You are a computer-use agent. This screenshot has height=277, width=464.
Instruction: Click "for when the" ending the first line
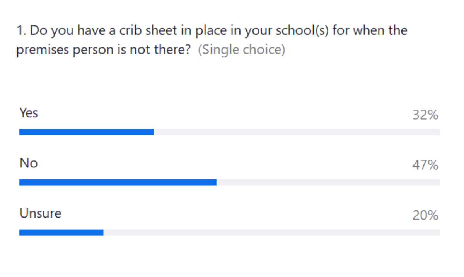point(370,30)
